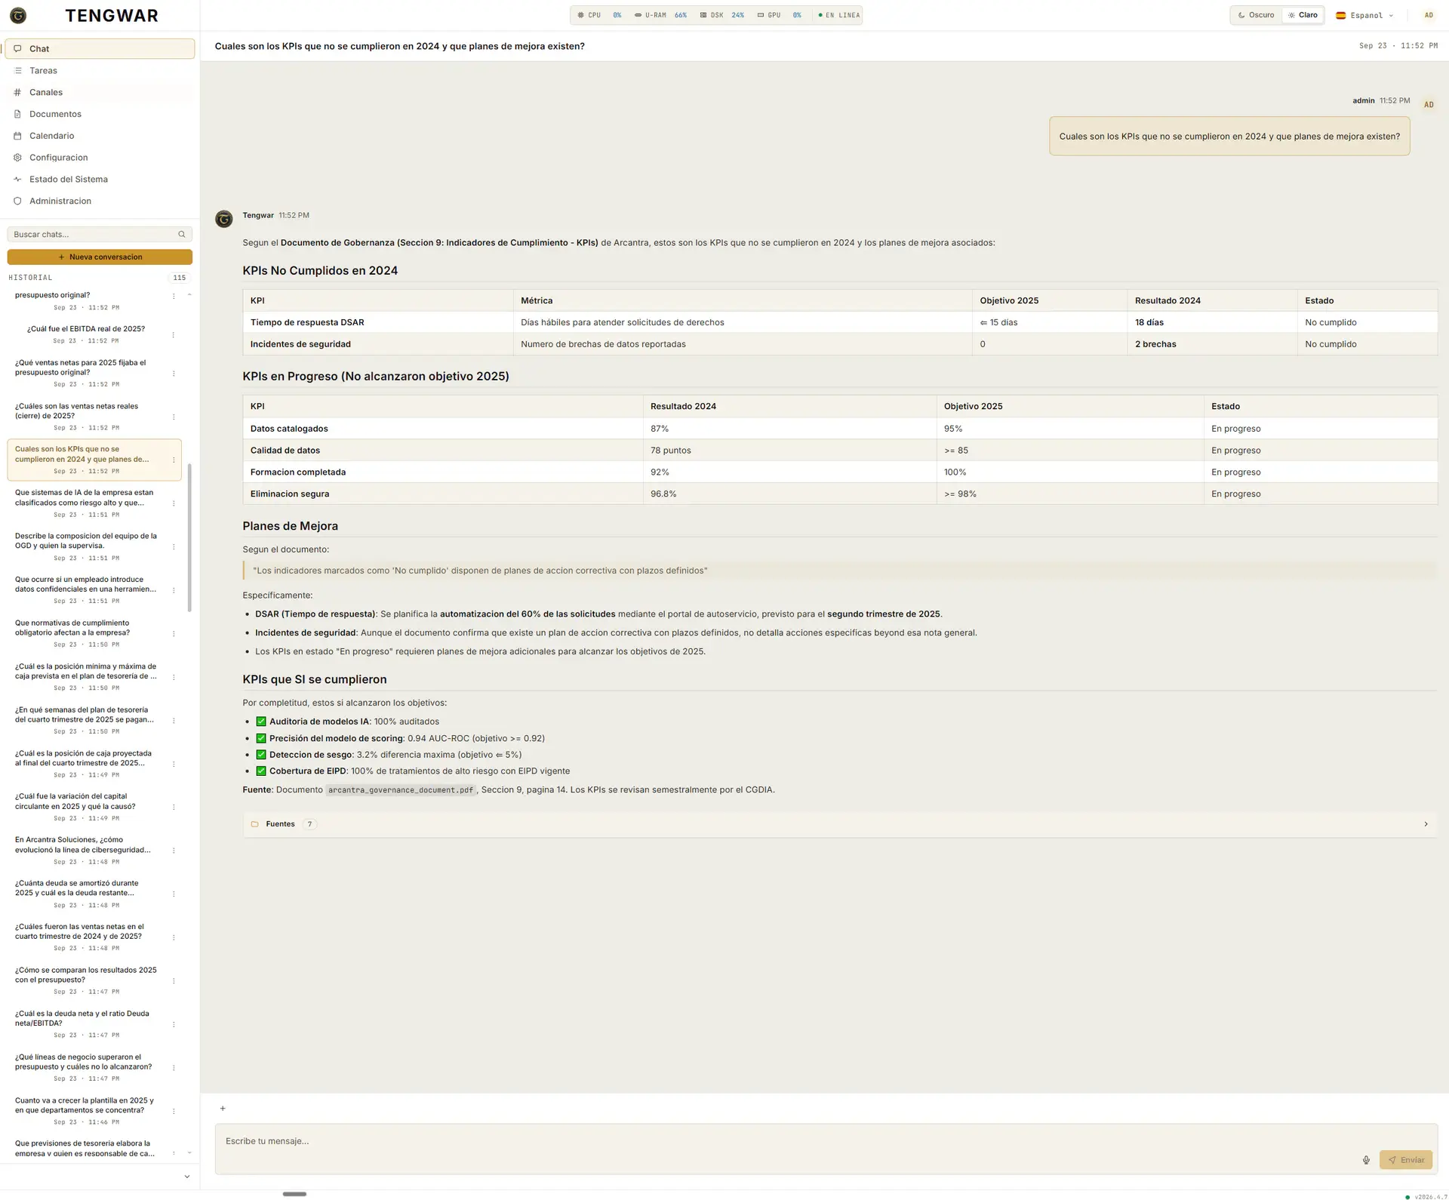Open the Chat section in sidebar
1449x1200 pixels.
coord(100,49)
